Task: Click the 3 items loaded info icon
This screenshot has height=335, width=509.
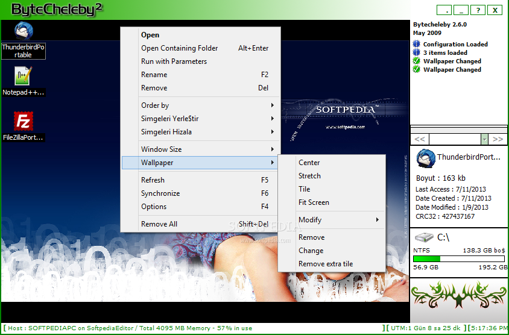Action: click(417, 52)
